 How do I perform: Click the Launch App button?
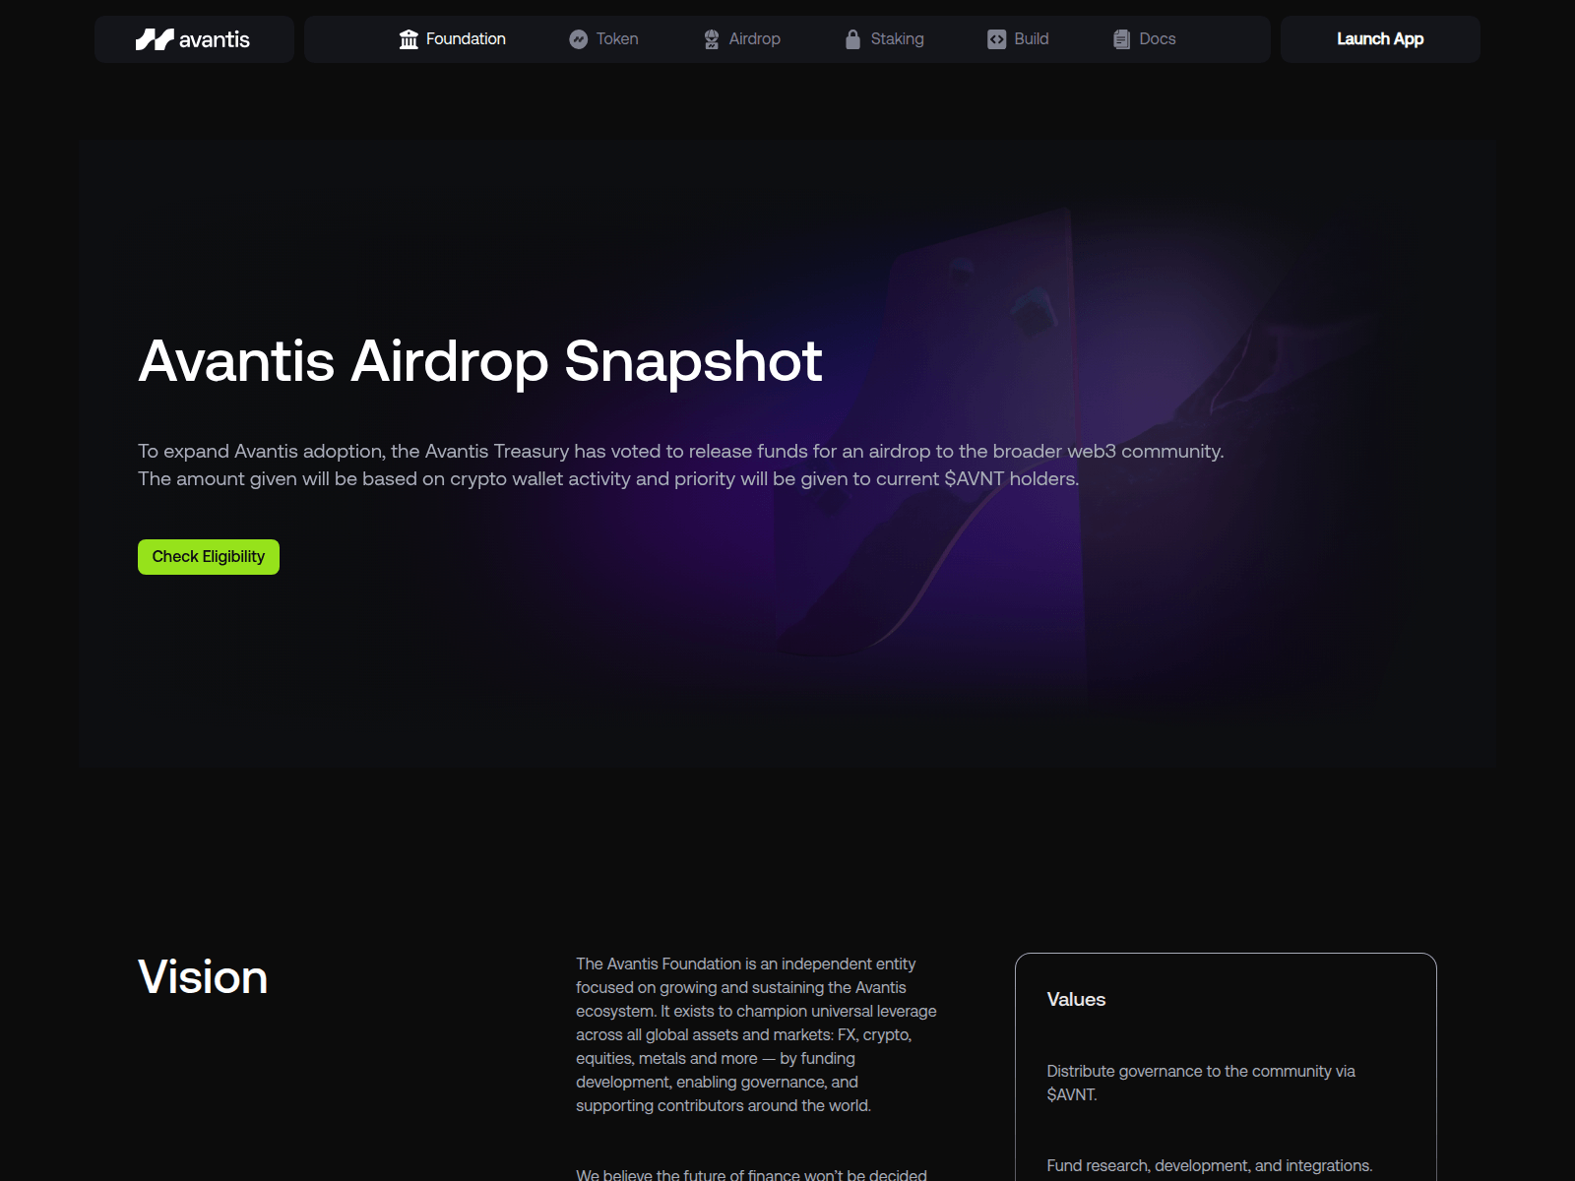[1379, 39]
